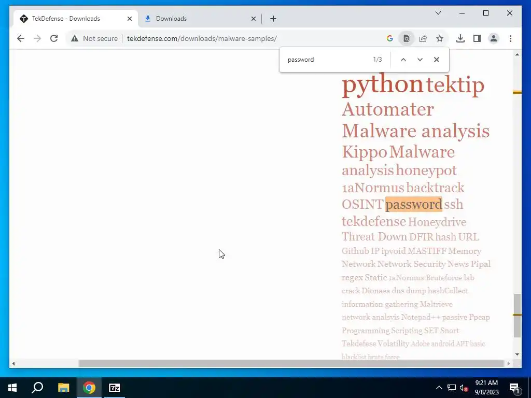This screenshot has height=398, width=531.
Task: Jump to next find result
Action: coord(420,60)
